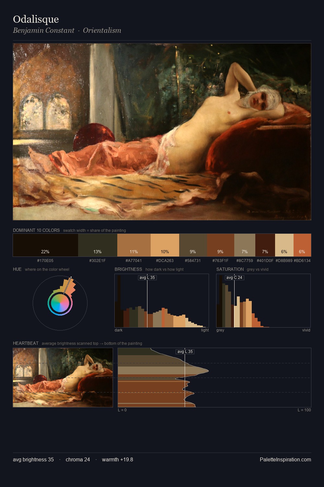Click the 'vivid' axis label
The image size is (324, 487).
click(x=306, y=330)
